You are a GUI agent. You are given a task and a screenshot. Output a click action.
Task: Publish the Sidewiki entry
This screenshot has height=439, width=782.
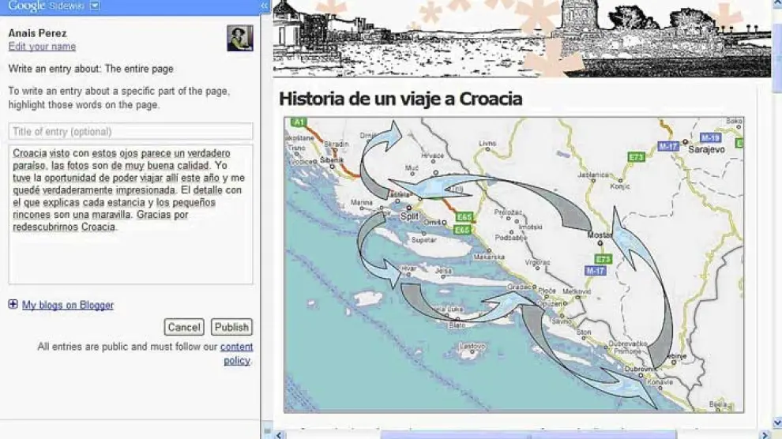pos(231,327)
